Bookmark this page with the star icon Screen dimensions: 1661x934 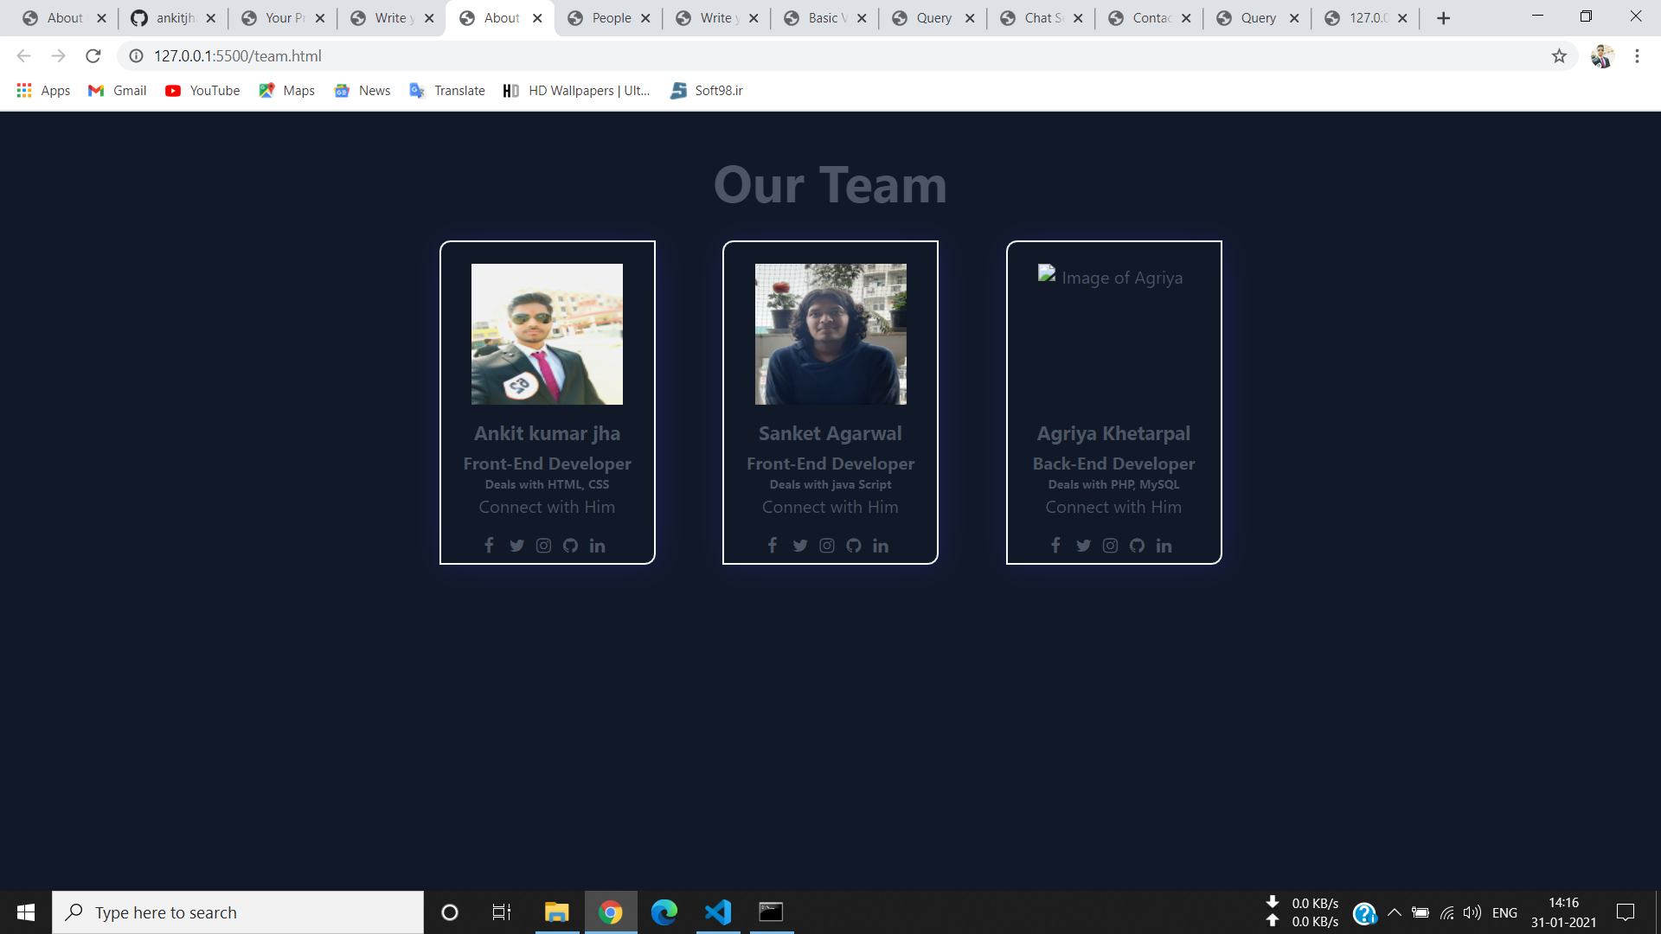[1559, 56]
